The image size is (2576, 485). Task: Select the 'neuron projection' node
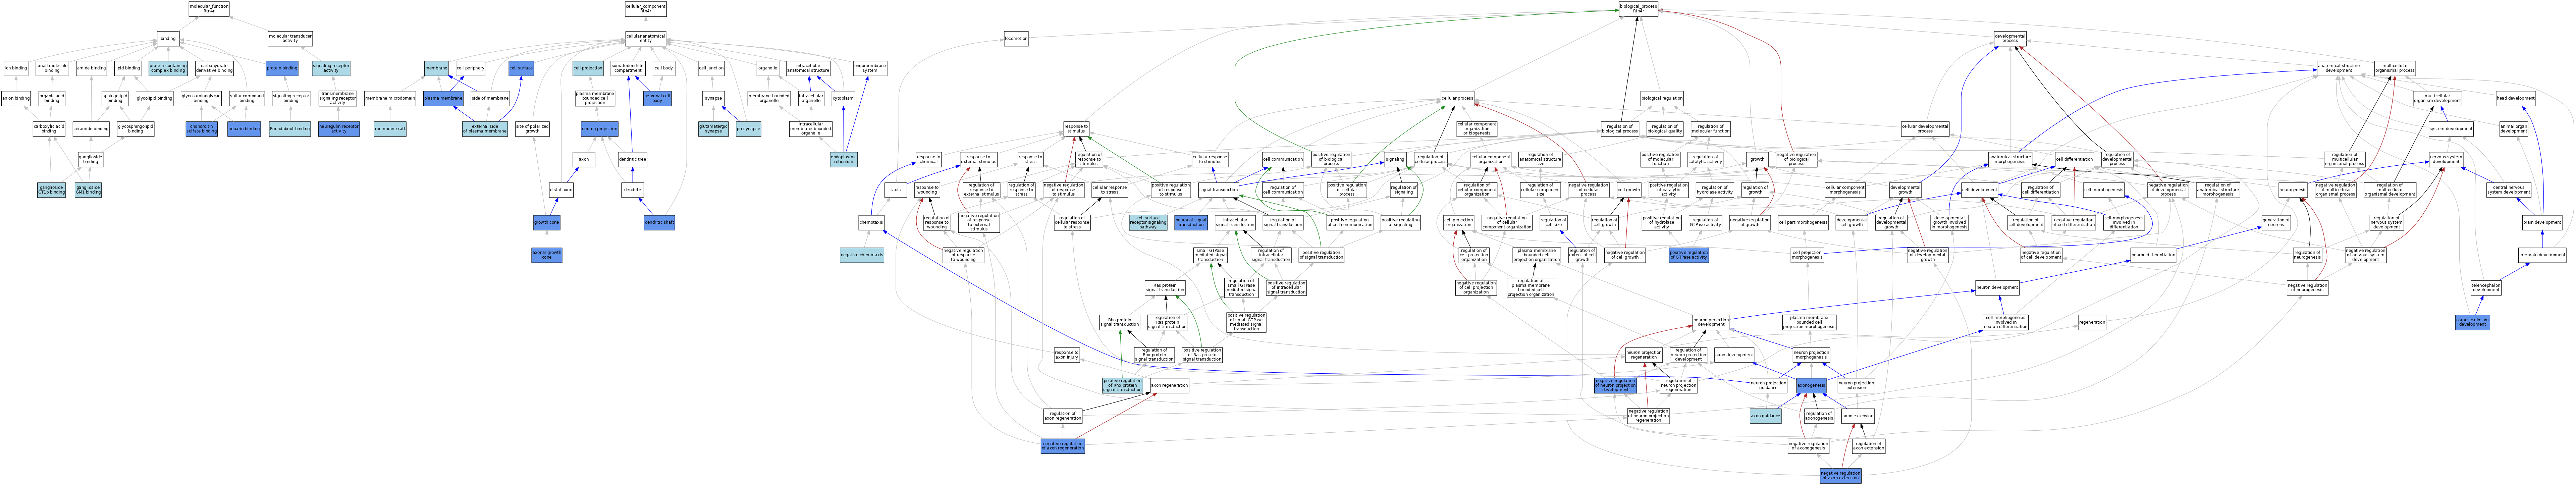click(600, 129)
